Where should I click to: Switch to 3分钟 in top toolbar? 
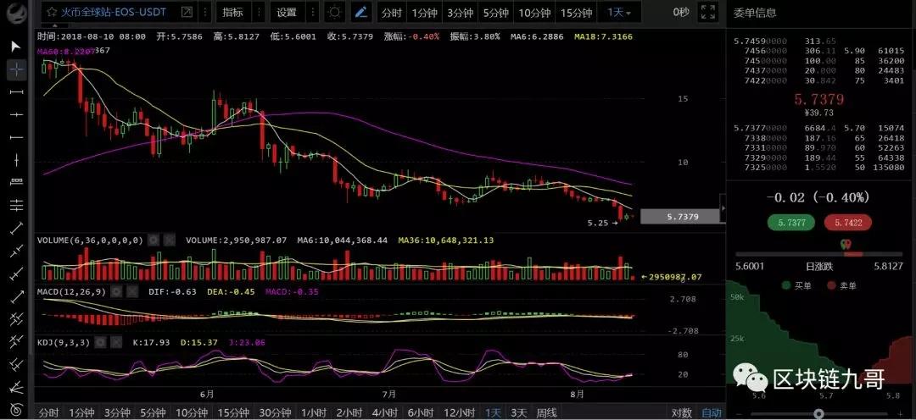[x=460, y=12]
